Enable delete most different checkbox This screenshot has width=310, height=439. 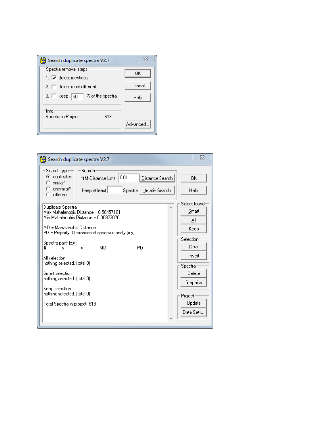tap(54, 87)
